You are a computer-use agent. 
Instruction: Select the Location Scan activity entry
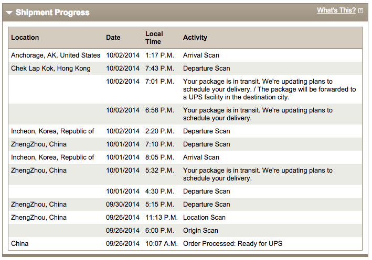tap(204, 218)
